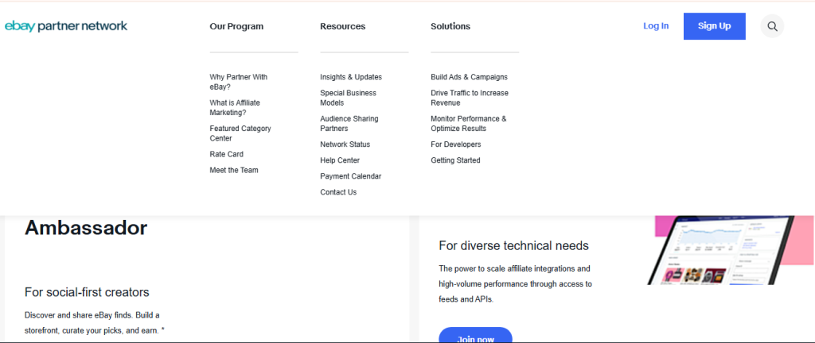Image resolution: width=815 pixels, height=343 pixels.
Task: Open the Solutions menu
Action: tap(450, 26)
